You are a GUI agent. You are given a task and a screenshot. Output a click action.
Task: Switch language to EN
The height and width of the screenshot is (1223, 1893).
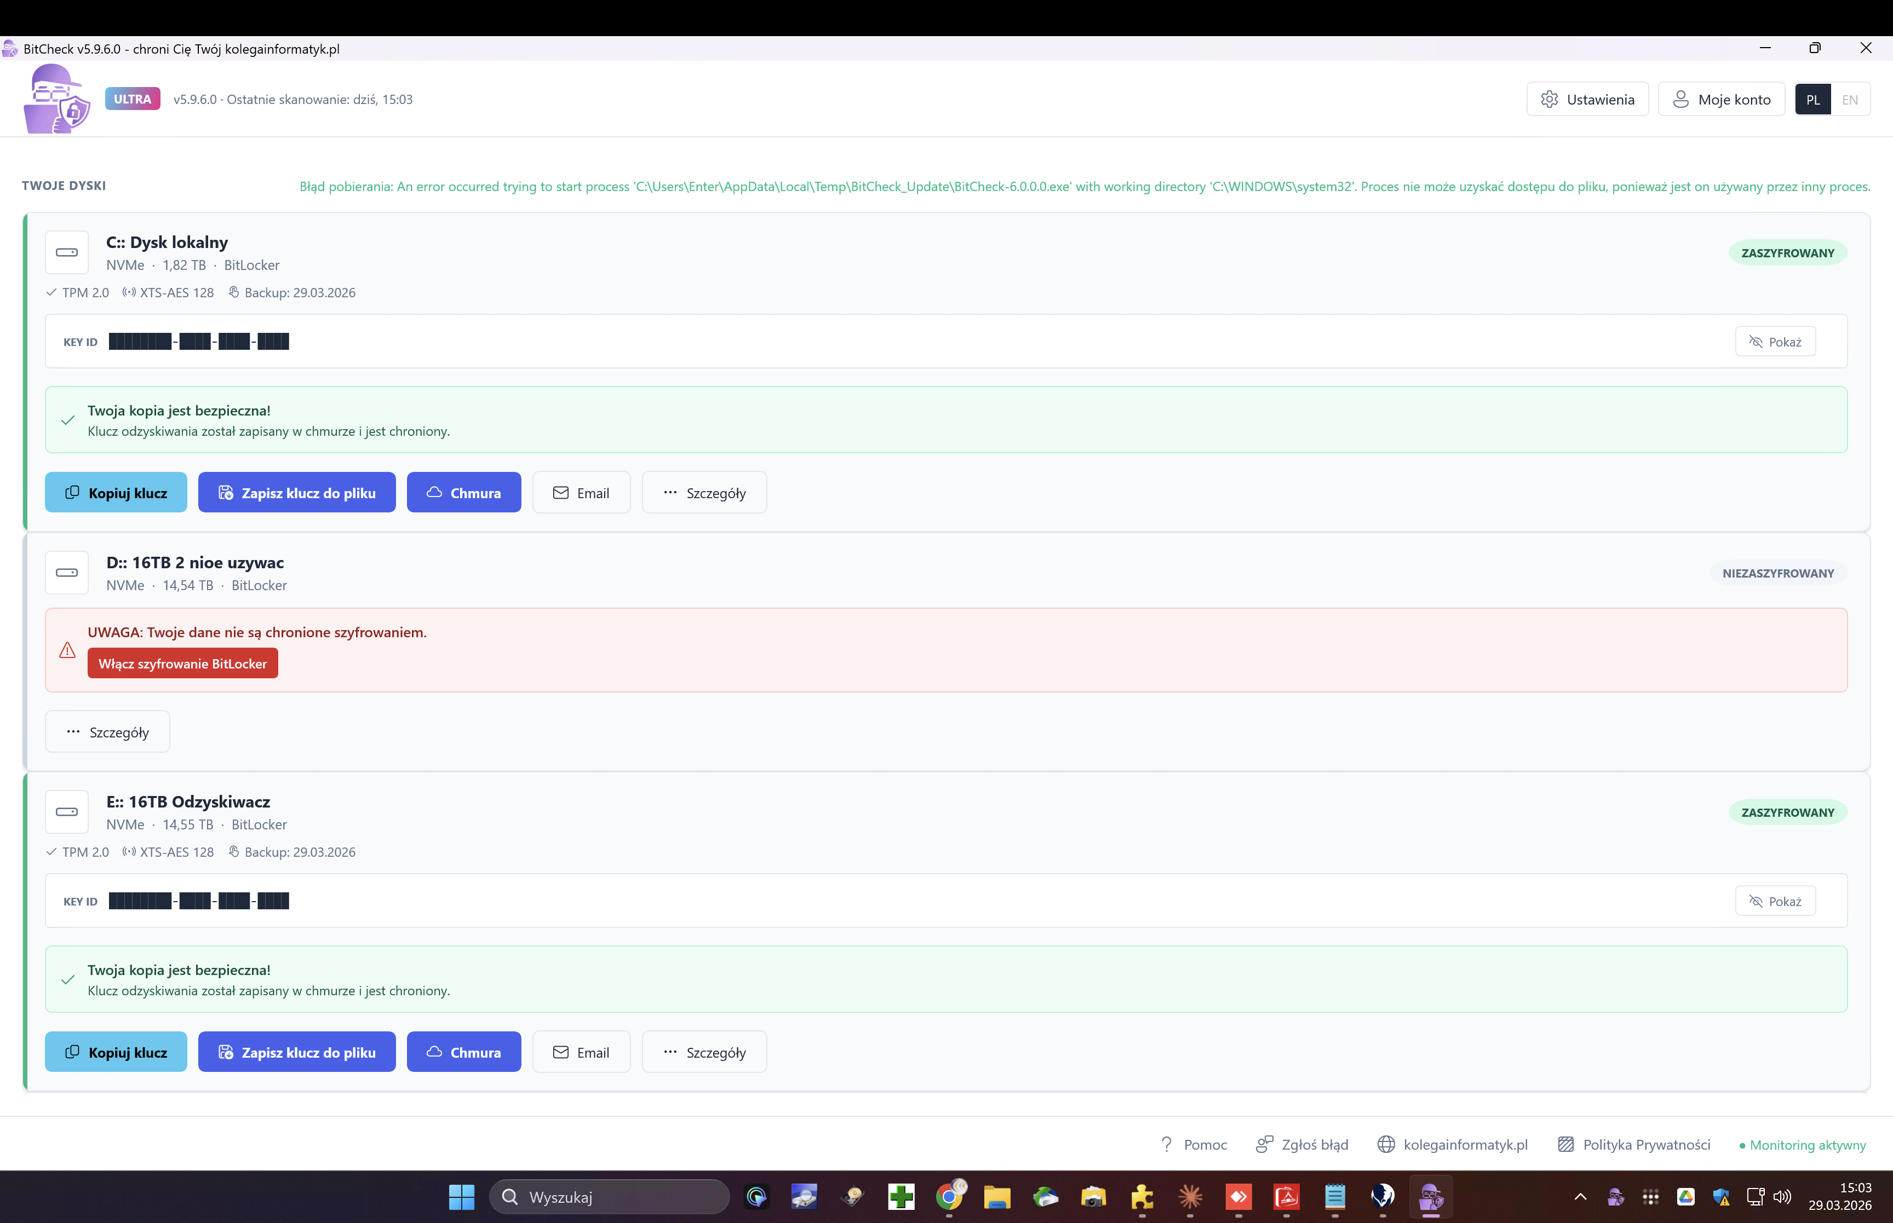tap(1850, 99)
